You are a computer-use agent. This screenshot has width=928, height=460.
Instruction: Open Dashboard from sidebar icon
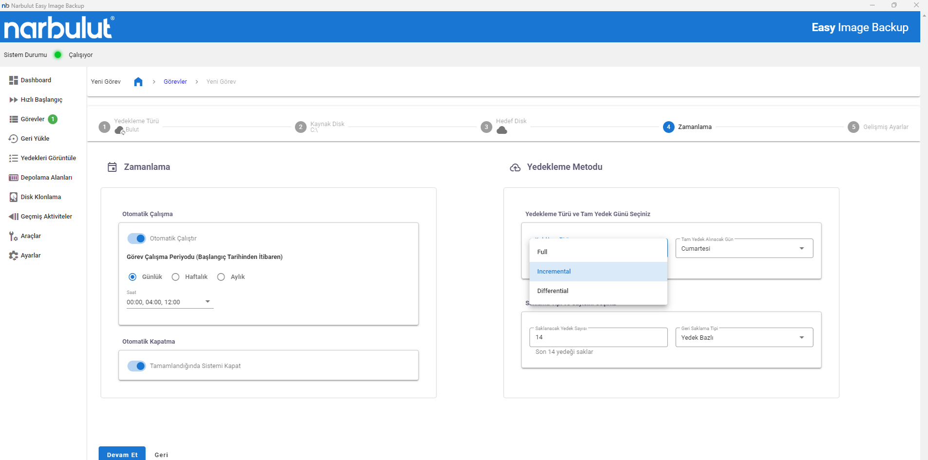pyautogui.click(x=13, y=80)
